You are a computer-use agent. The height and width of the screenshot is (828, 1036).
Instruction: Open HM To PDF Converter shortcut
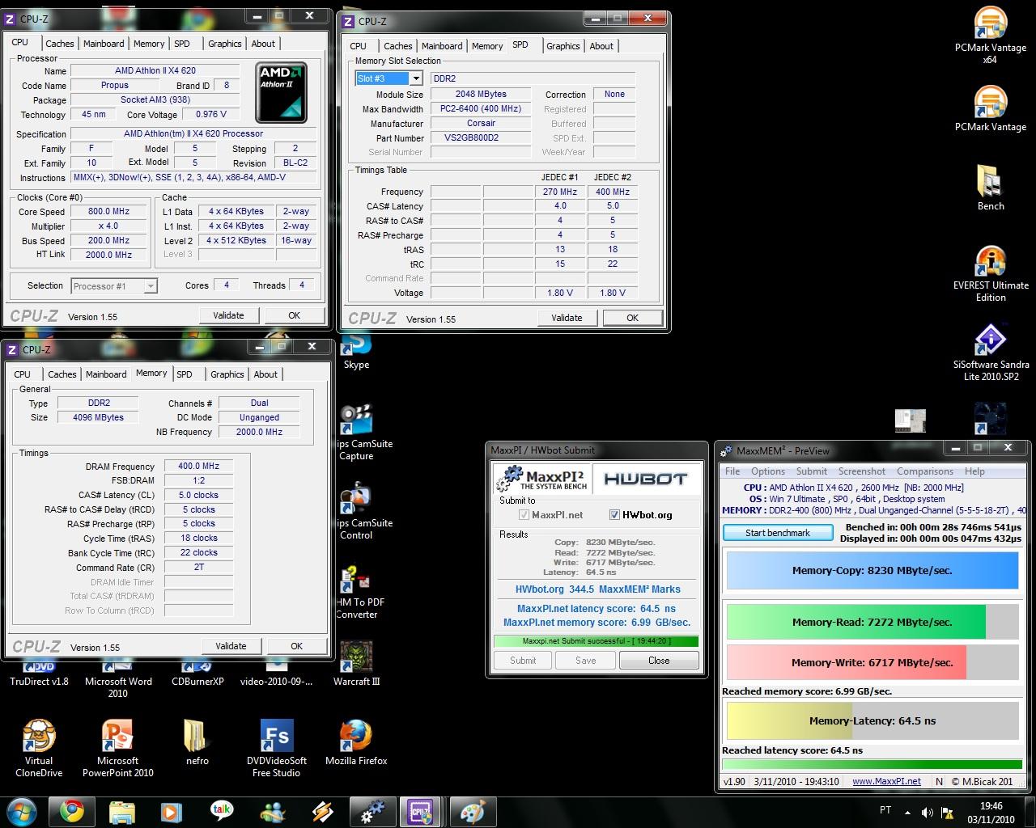pyautogui.click(x=356, y=591)
